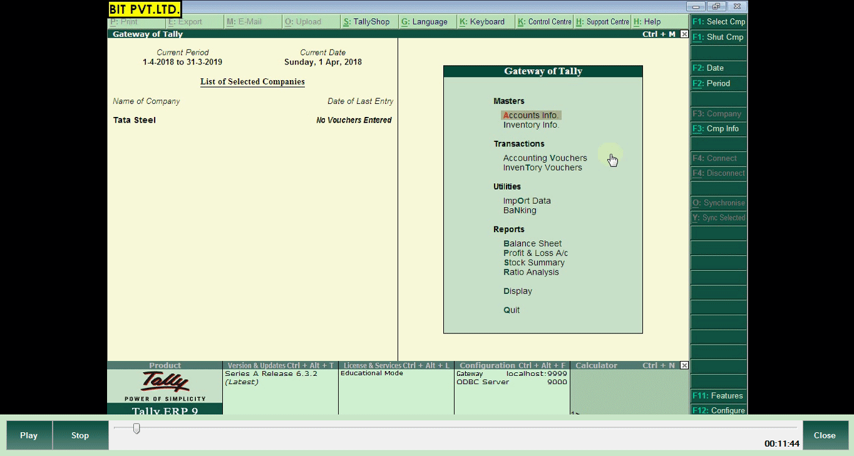
Task: Click the current date Sunday, 1 Apr, 2018
Action: coord(323,63)
